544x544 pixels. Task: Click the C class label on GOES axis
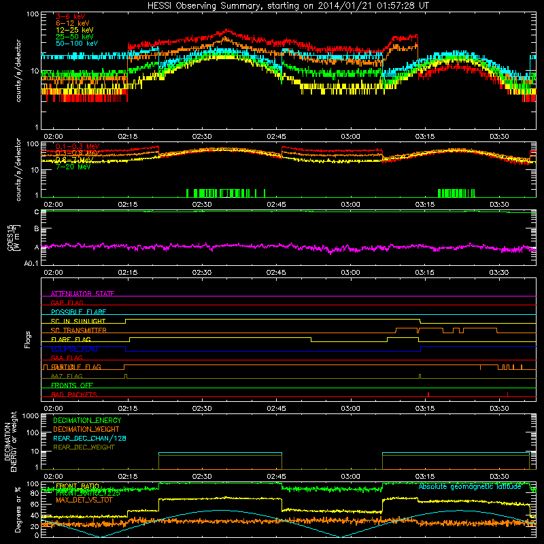[37, 212]
